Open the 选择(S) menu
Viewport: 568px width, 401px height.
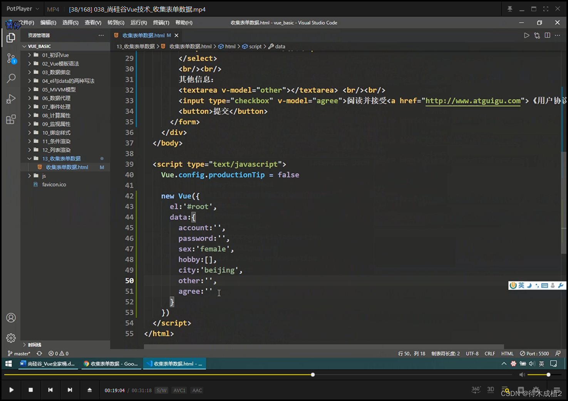(70, 23)
